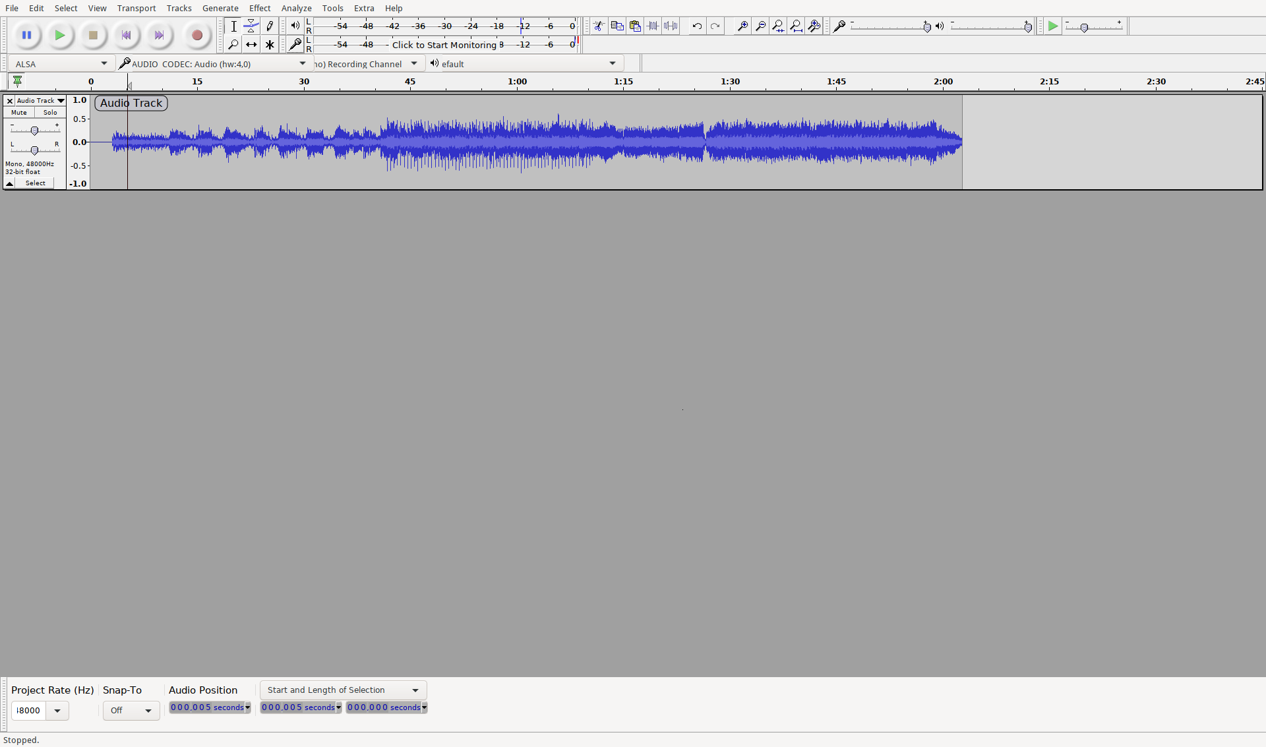Image resolution: width=1266 pixels, height=747 pixels.
Task: Select the Selection (I-beam) tool
Action: click(x=233, y=26)
